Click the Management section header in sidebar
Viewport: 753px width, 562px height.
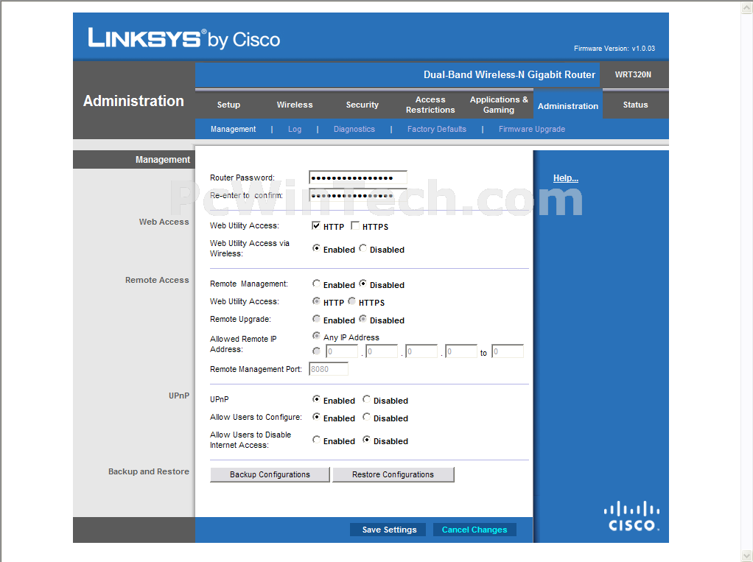[162, 159]
